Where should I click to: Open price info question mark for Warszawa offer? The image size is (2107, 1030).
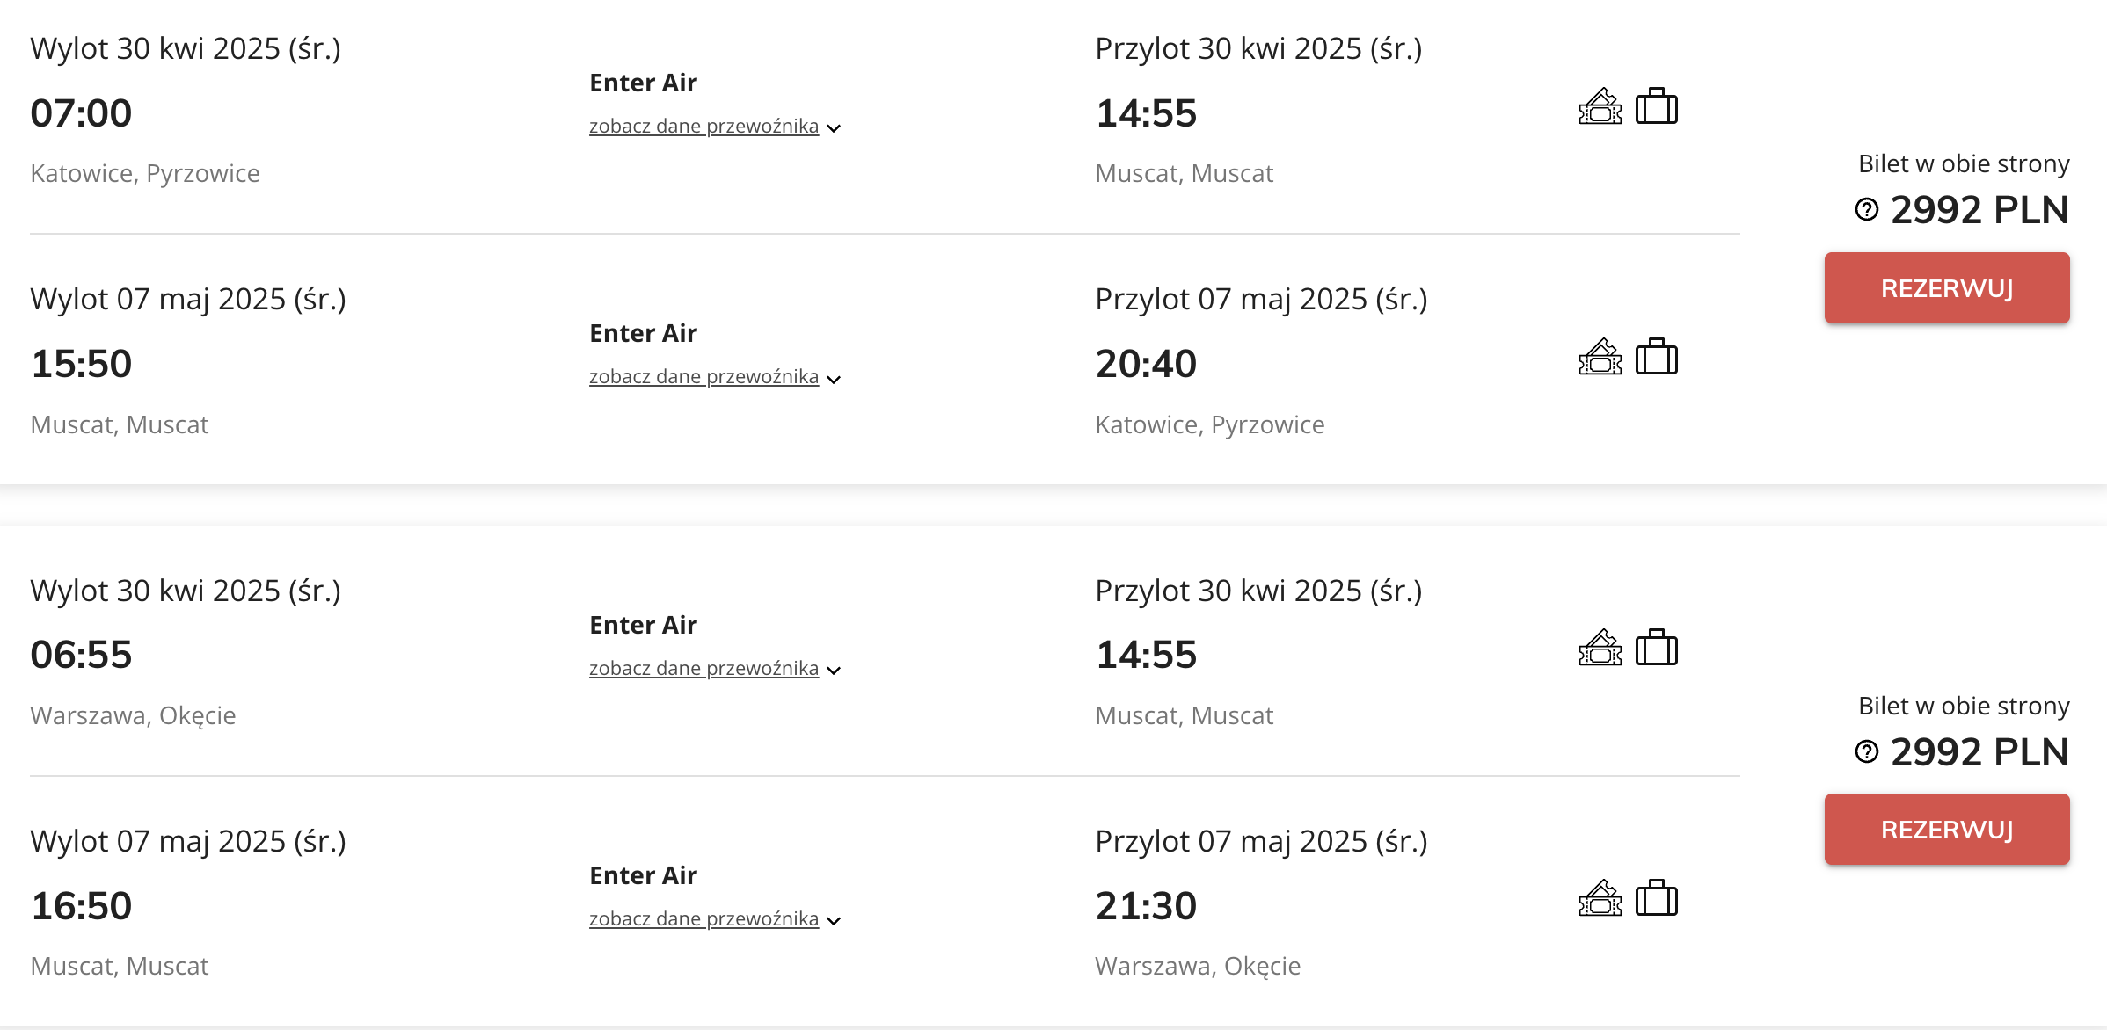(x=1866, y=752)
